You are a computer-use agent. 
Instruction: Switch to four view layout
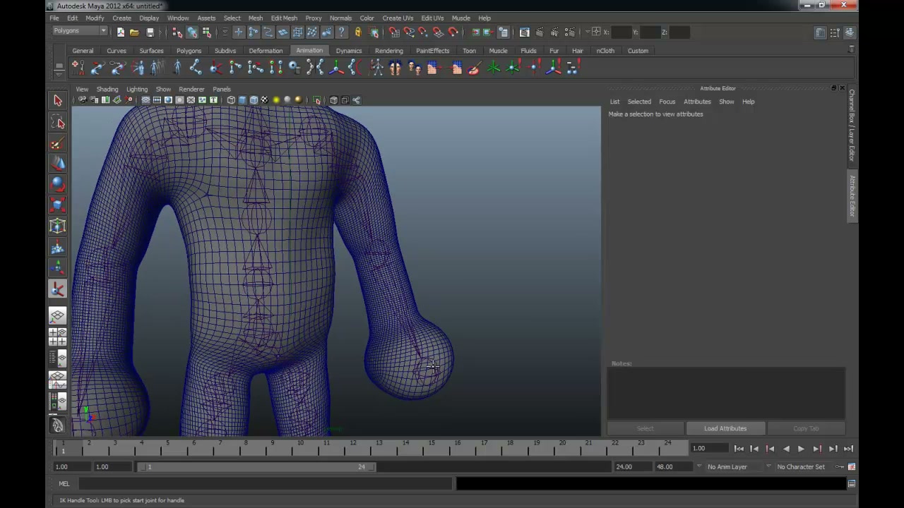(58, 337)
